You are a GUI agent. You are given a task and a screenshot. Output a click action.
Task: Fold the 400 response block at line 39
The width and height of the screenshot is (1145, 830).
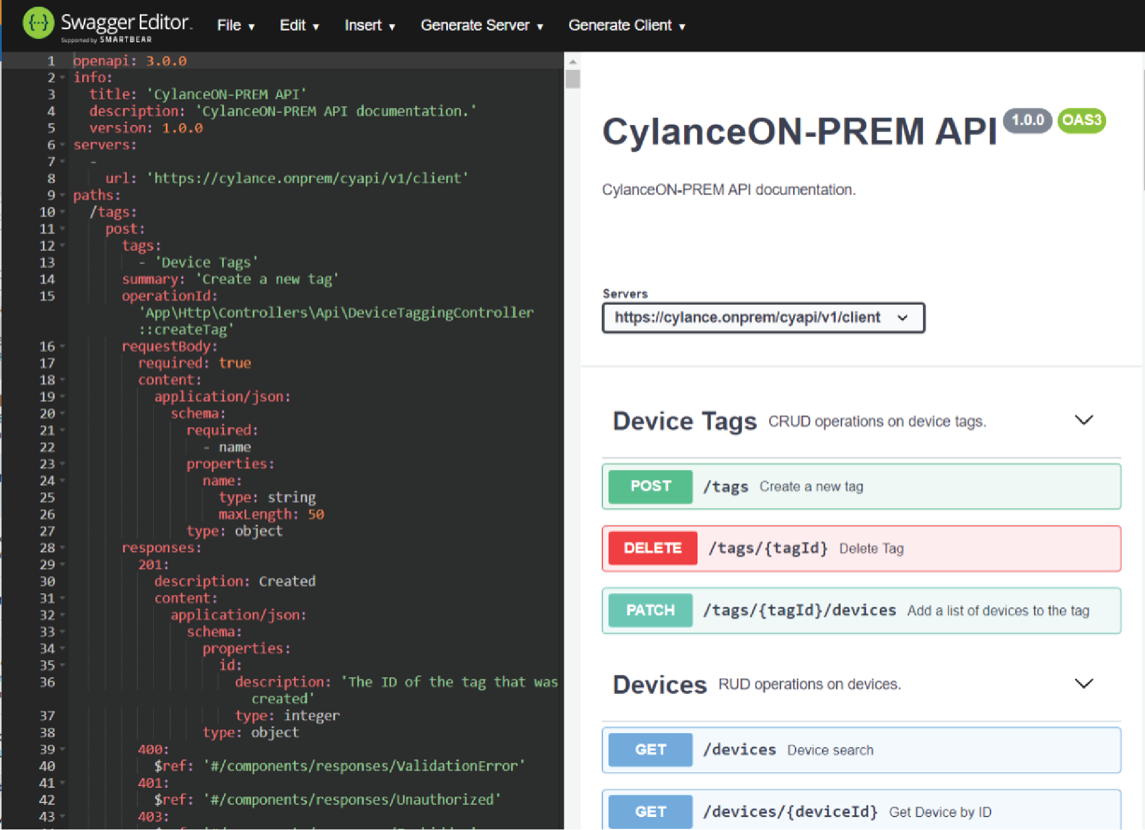(x=62, y=749)
